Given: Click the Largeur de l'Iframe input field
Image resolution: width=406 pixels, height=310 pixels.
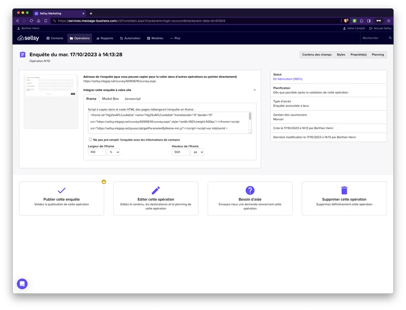Looking at the screenshot, I should 97,152.
